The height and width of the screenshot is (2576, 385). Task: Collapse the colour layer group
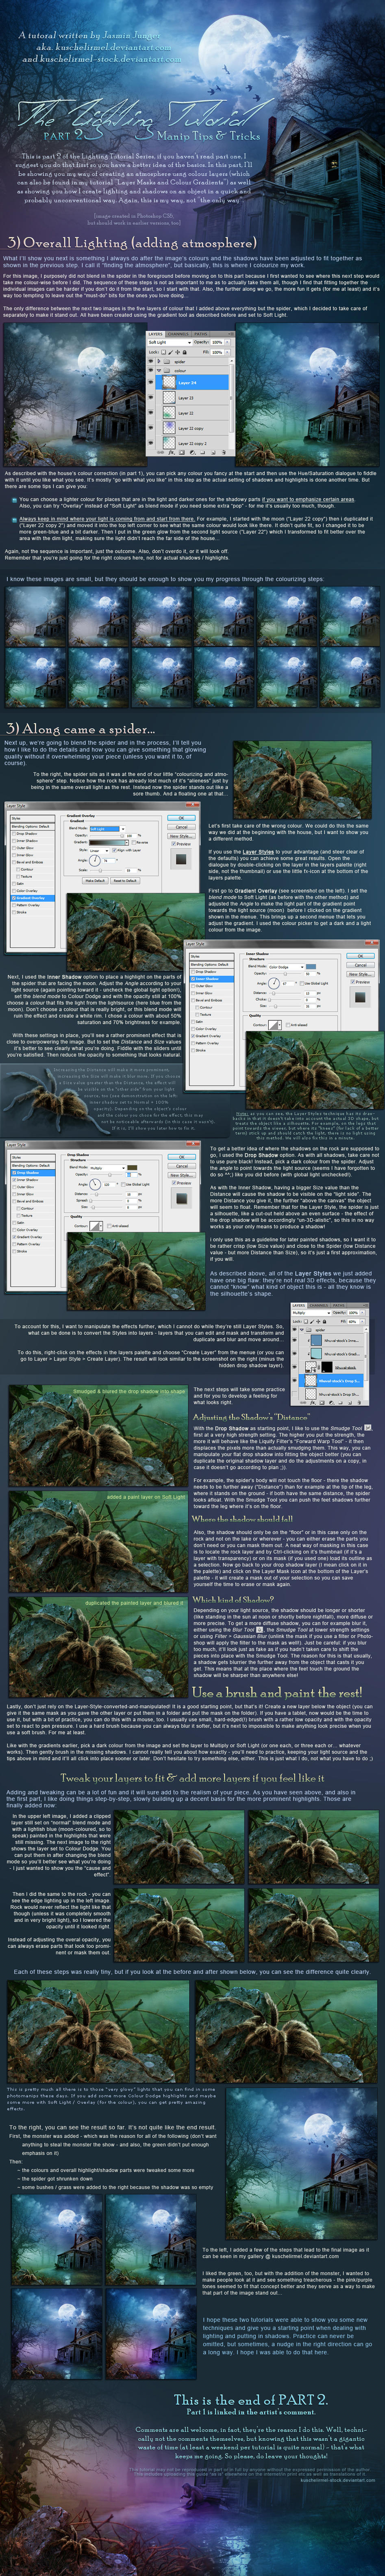pos(159,371)
